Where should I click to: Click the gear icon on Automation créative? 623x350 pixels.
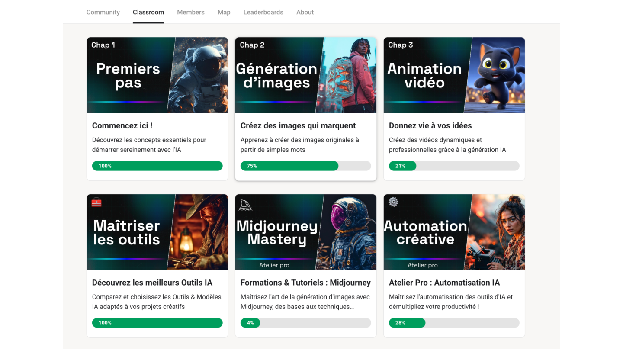pyautogui.click(x=393, y=202)
